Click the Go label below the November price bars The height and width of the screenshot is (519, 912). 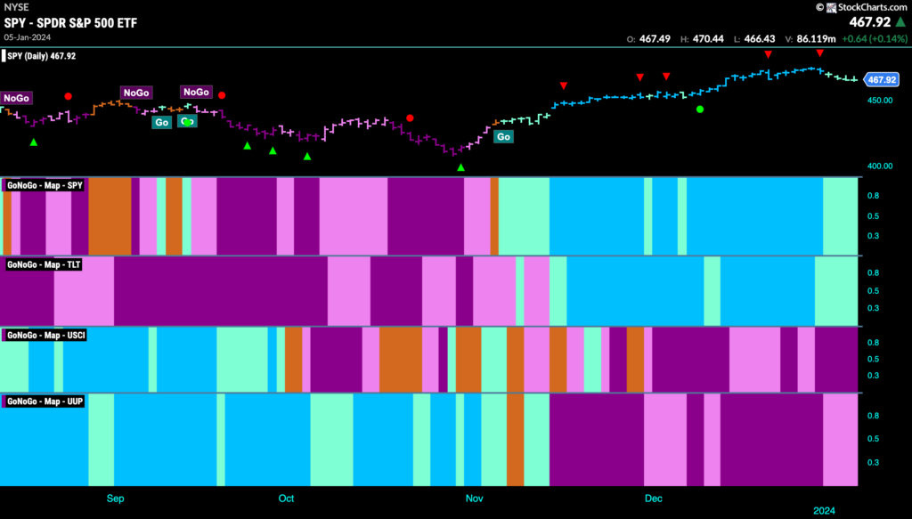[x=503, y=137]
